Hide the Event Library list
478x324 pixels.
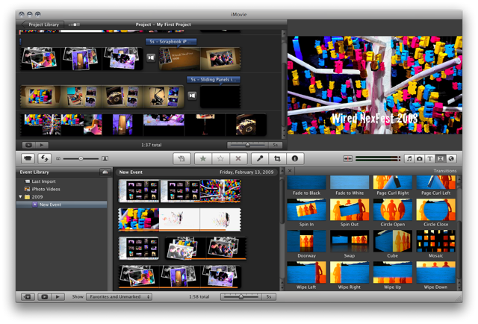pyautogui.click(x=28, y=297)
